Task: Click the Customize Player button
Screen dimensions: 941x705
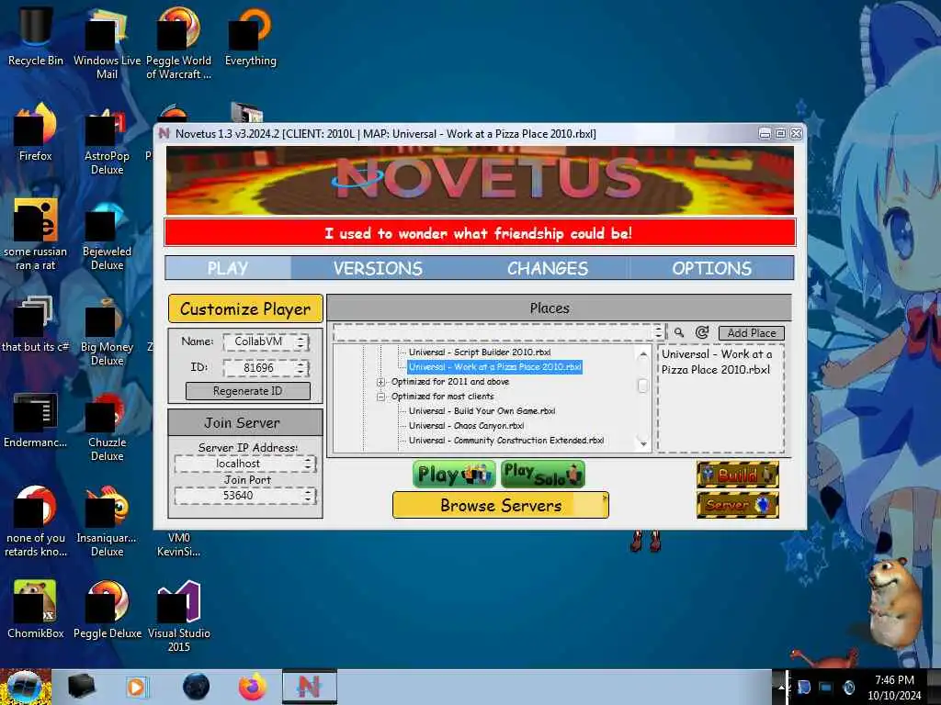Action: click(x=245, y=308)
